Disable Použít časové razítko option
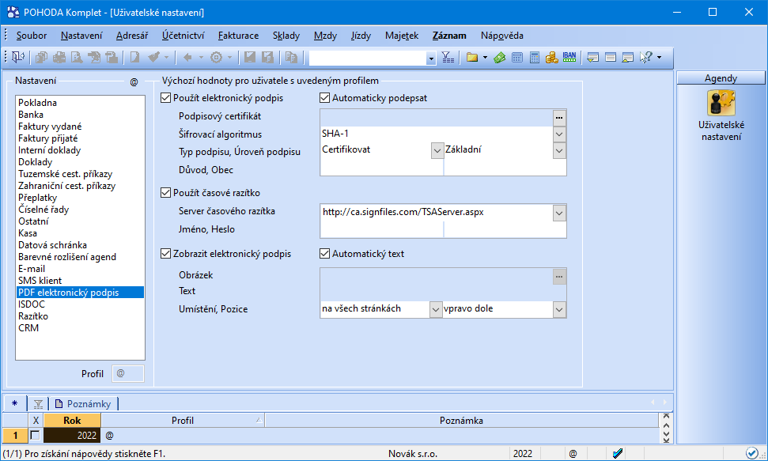This screenshot has height=461, width=768. click(165, 192)
